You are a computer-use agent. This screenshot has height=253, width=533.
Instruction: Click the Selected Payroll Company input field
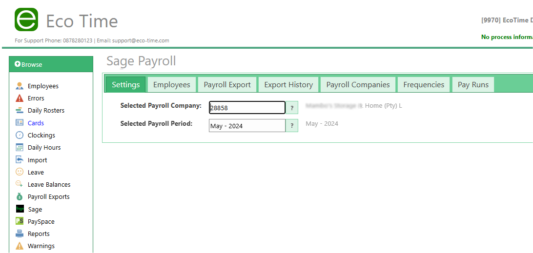point(247,108)
